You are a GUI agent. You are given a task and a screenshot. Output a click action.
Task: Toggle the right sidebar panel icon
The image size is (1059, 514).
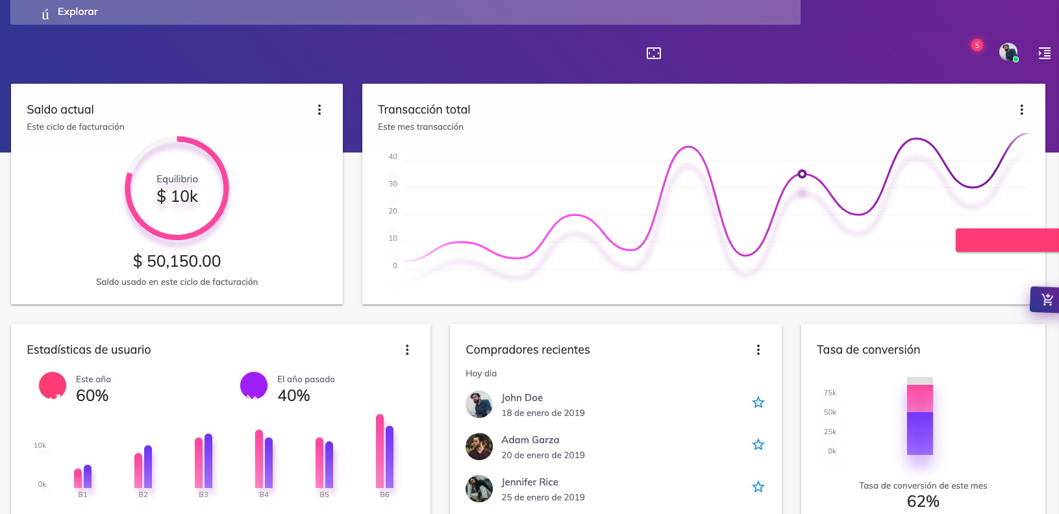tap(1044, 53)
